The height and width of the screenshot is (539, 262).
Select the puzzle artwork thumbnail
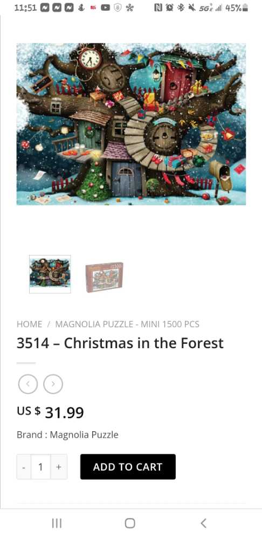pyautogui.click(x=50, y=274)
